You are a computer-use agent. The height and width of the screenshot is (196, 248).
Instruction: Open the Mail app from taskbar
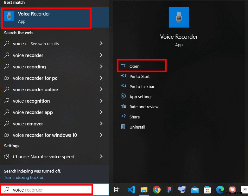click(x=195, y=190)
